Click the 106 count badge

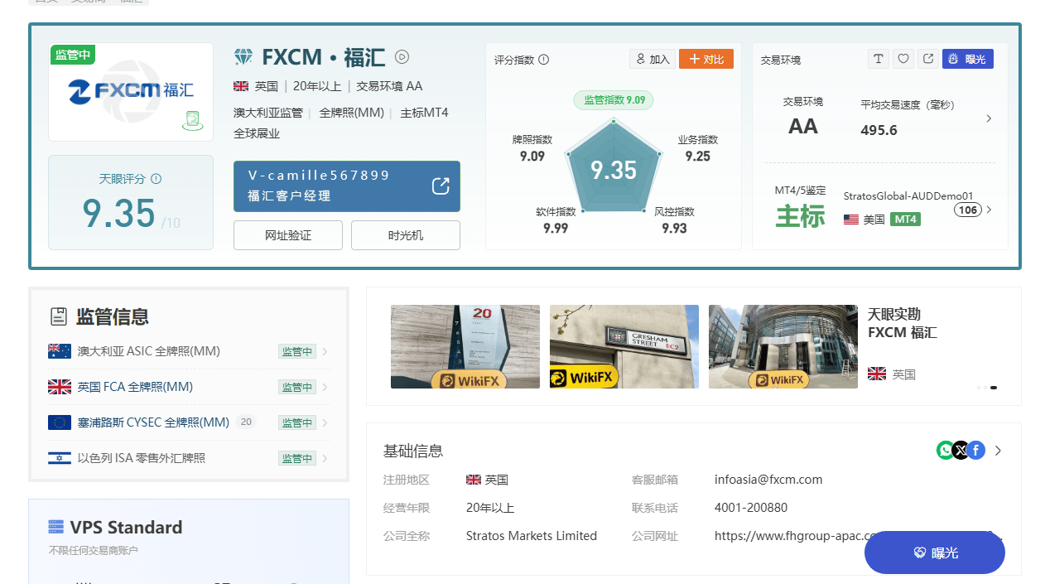968,210
